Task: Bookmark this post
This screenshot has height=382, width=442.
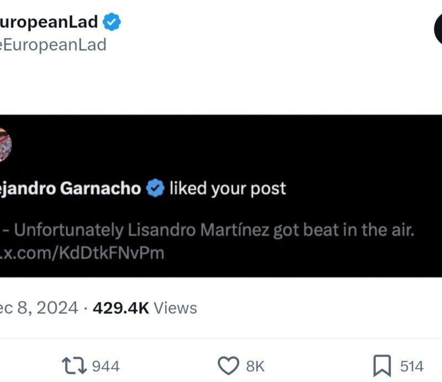Action: click(x=382, y=365)
